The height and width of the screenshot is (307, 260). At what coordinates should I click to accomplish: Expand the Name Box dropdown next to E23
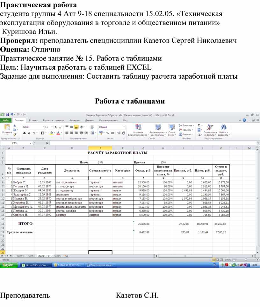[31, 143]
